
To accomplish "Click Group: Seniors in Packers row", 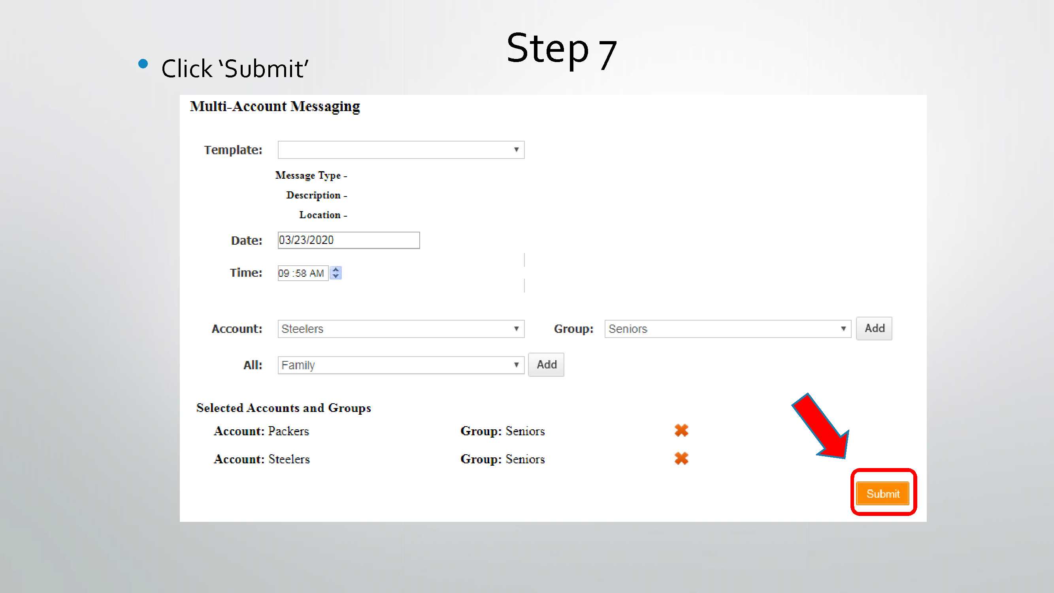I will 502,431.
